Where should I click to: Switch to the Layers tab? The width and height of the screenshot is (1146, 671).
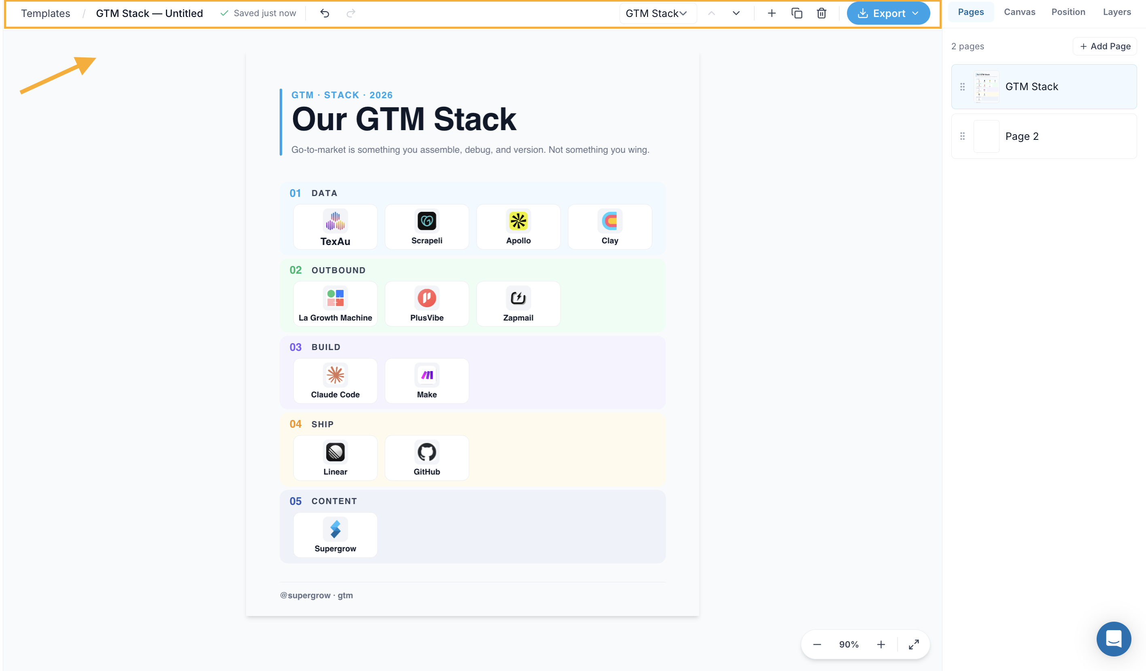[1116, 12]
